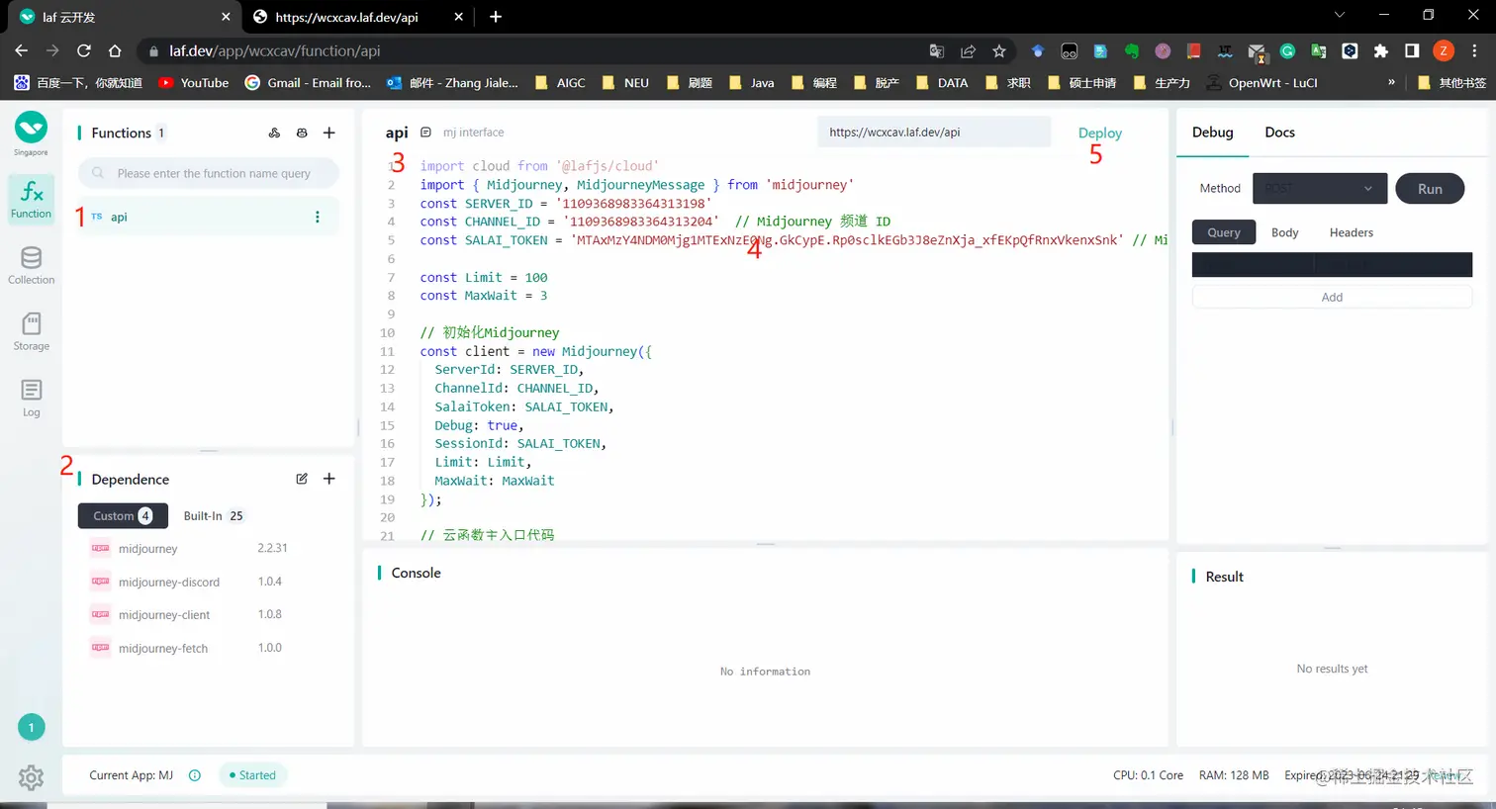1496x809 pixels.
Task: Open the Storage section in sidebar
Action: (31, 331)
